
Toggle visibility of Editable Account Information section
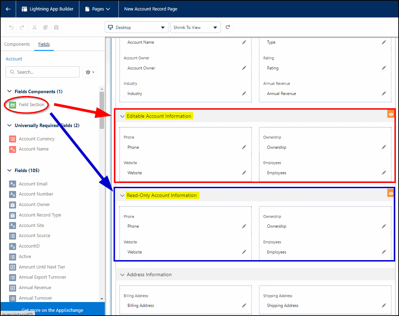pyautogui.click(x=391, y=114)
